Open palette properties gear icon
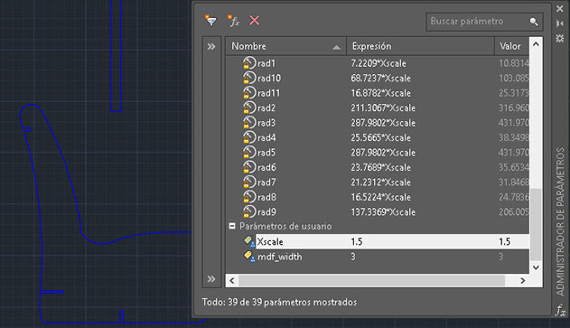This screenshot has height=328, width=570. point(560,38)
